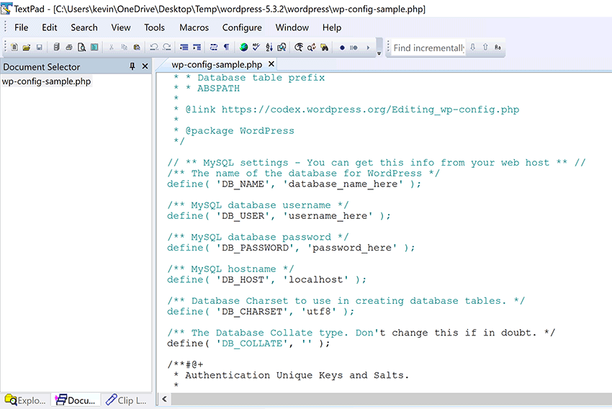Click the Save floppy disk icon
The width and height of the screenshot is (612, 409).
[x=40, y=48]
